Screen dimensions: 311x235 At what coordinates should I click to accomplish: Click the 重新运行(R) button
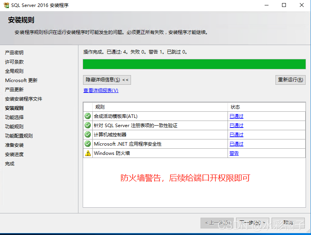tap(291, 80)
